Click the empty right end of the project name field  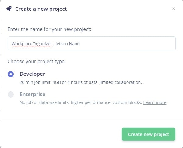[x=137, y=43]
